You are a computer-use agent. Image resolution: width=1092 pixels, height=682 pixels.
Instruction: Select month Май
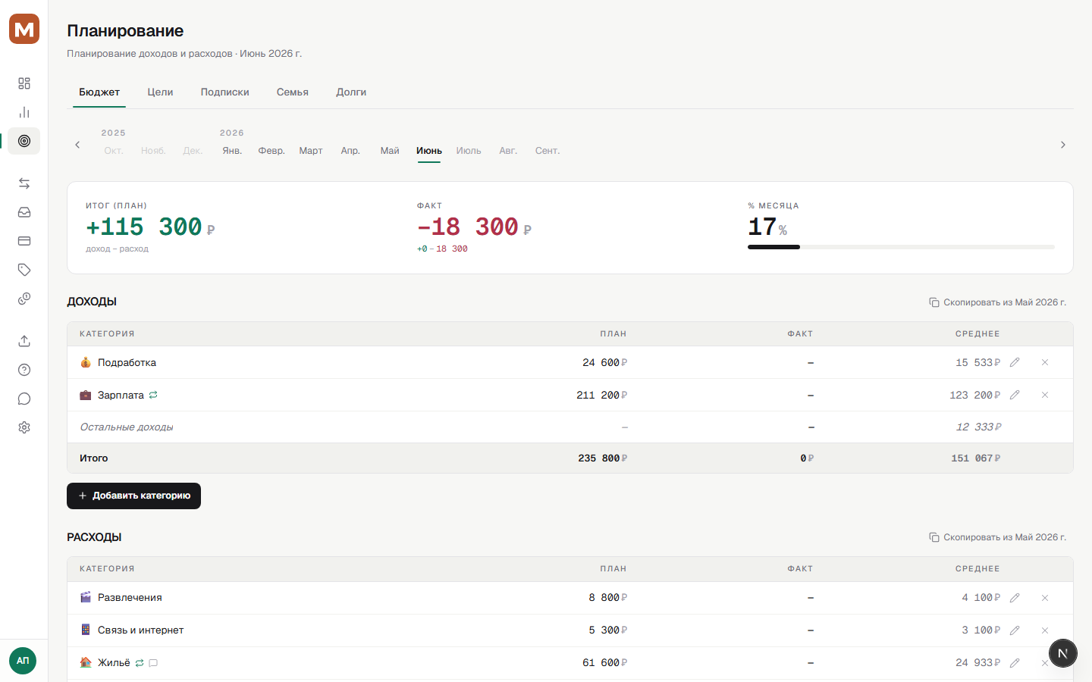point(390,151)
